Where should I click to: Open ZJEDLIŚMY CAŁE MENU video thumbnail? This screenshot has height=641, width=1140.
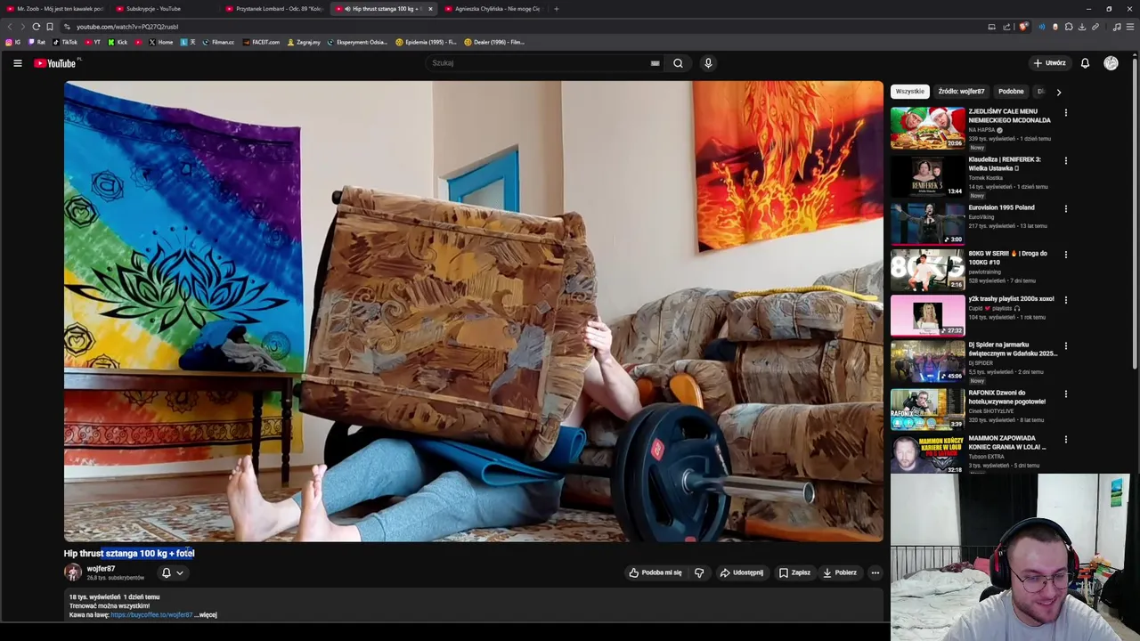927,128
